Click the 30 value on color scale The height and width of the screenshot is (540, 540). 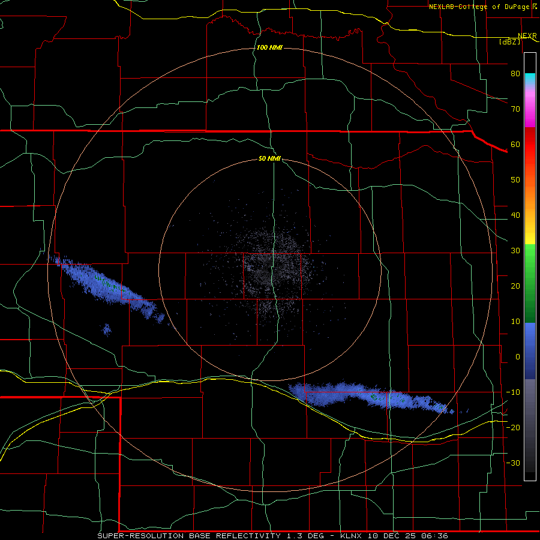click(515, 251)
